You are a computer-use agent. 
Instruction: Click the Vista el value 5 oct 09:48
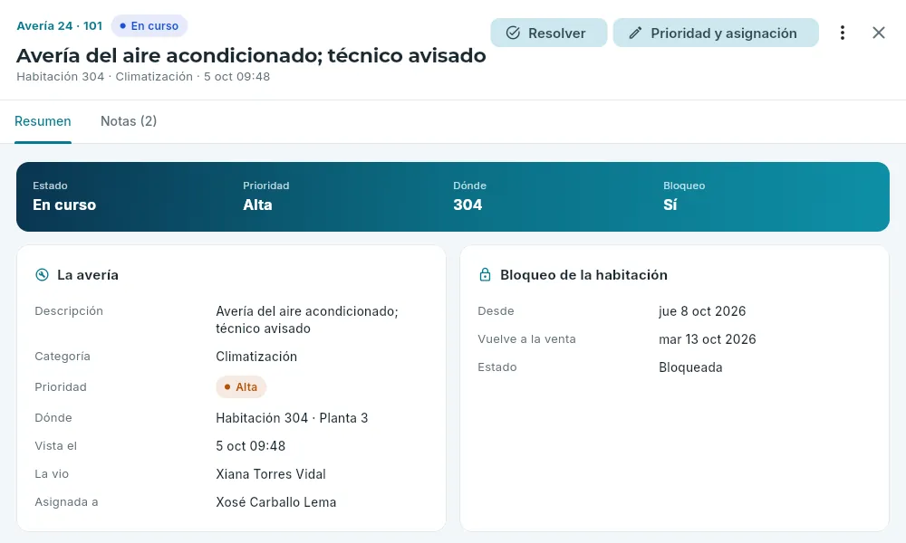click(251, 446)
